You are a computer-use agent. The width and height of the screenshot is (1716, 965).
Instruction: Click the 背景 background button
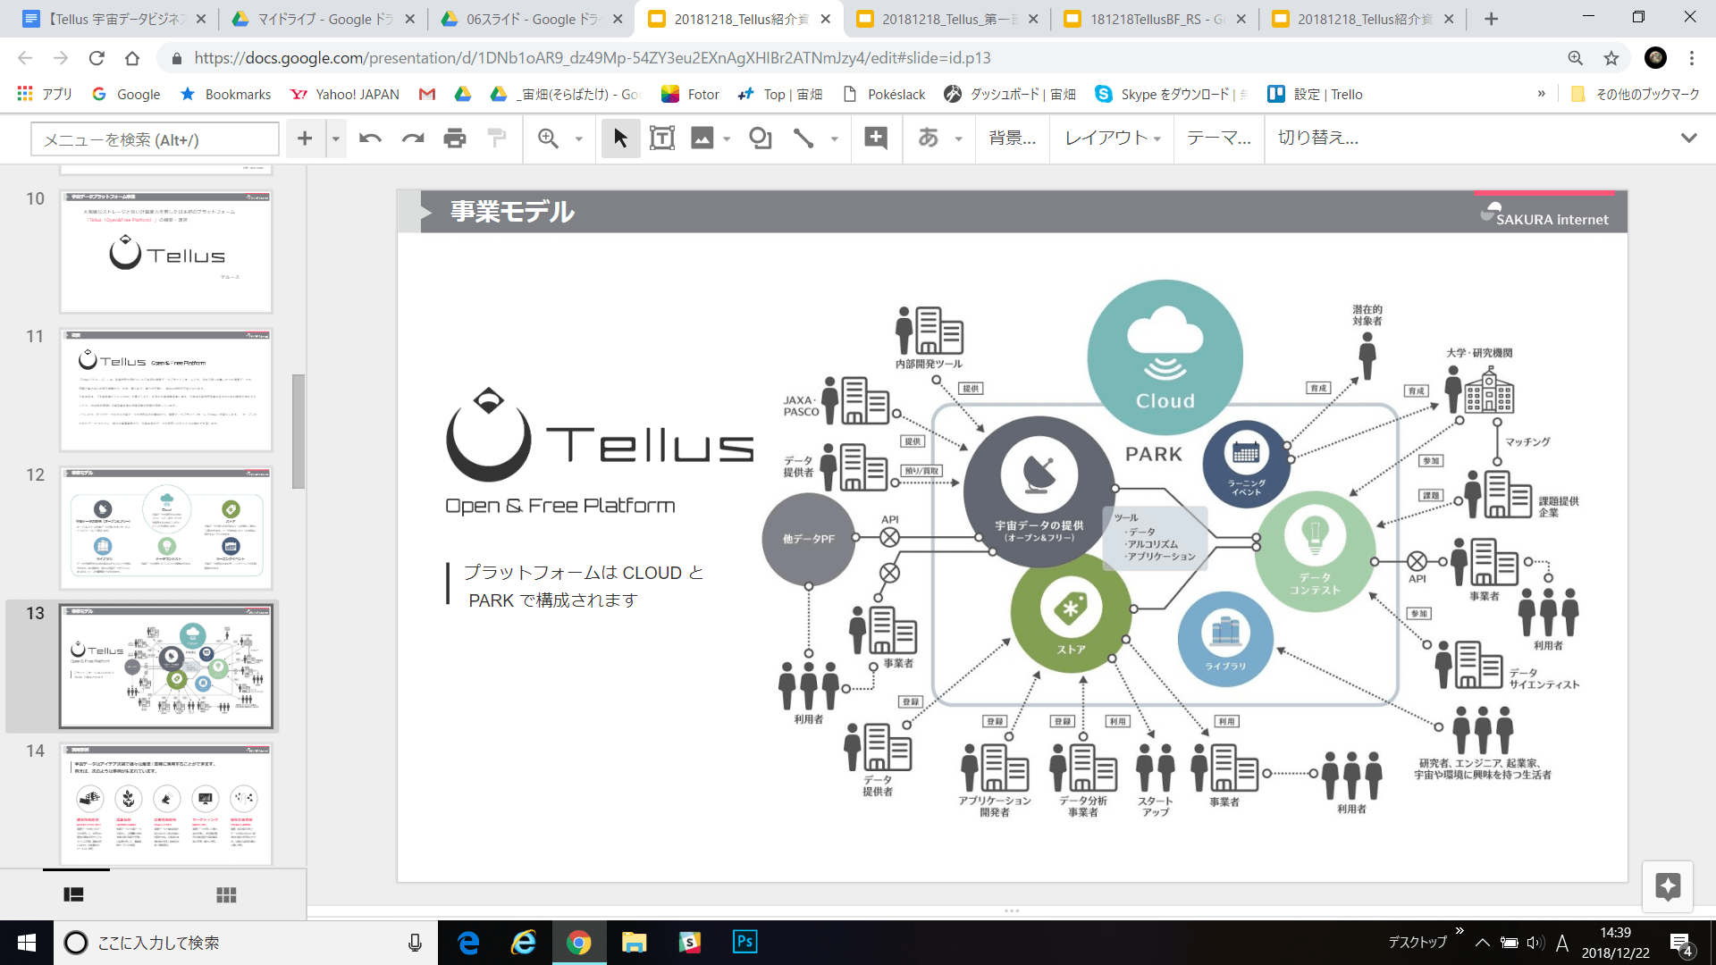click(1013, 138)
